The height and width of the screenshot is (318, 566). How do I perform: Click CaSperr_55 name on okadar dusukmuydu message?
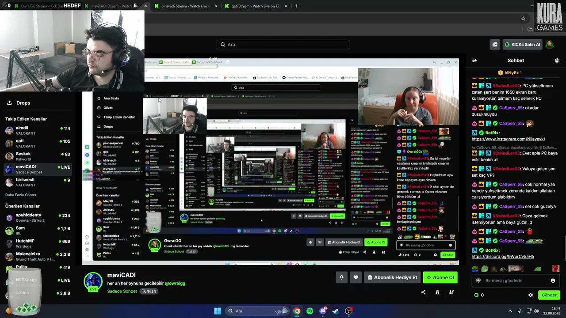pos(512,108)
